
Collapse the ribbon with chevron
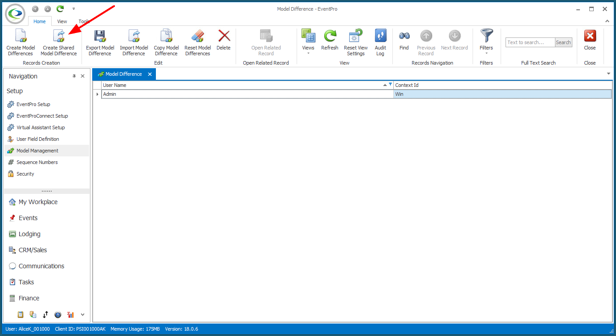click(x=607, y=21)
